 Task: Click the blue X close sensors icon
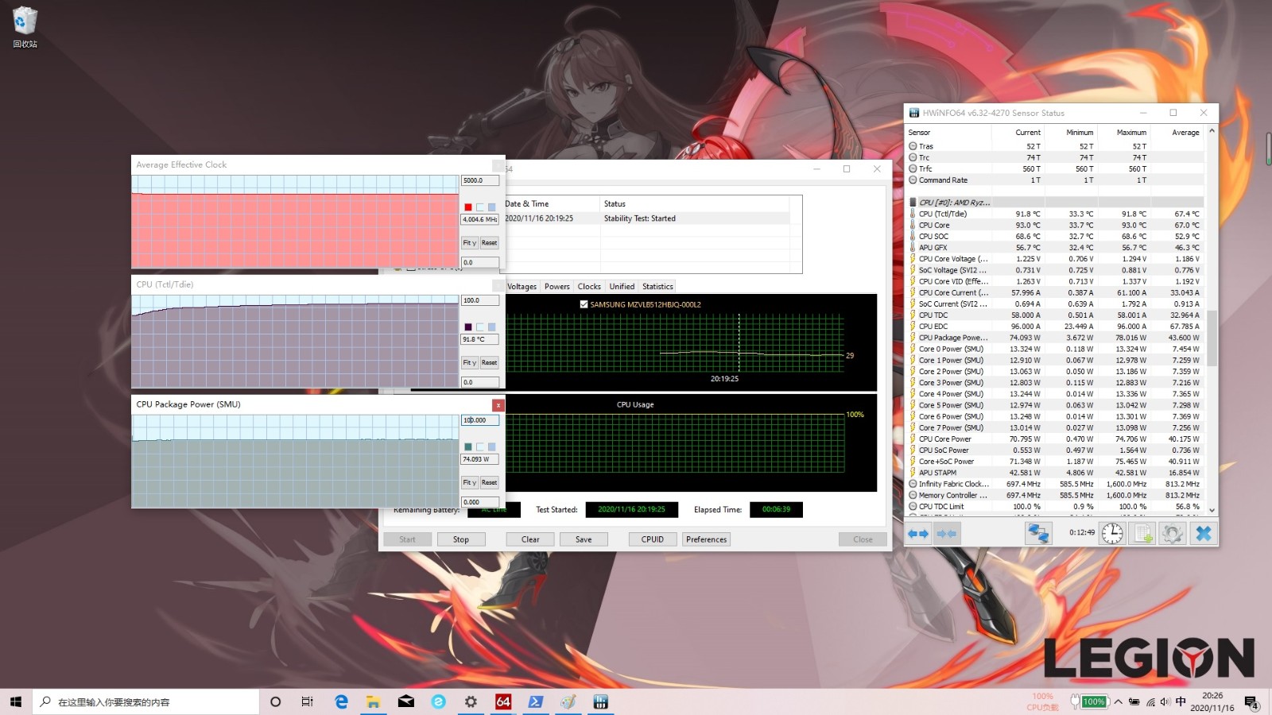tap(1204, 533)
